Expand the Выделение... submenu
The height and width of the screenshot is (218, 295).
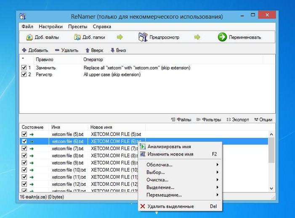[180, 187]
